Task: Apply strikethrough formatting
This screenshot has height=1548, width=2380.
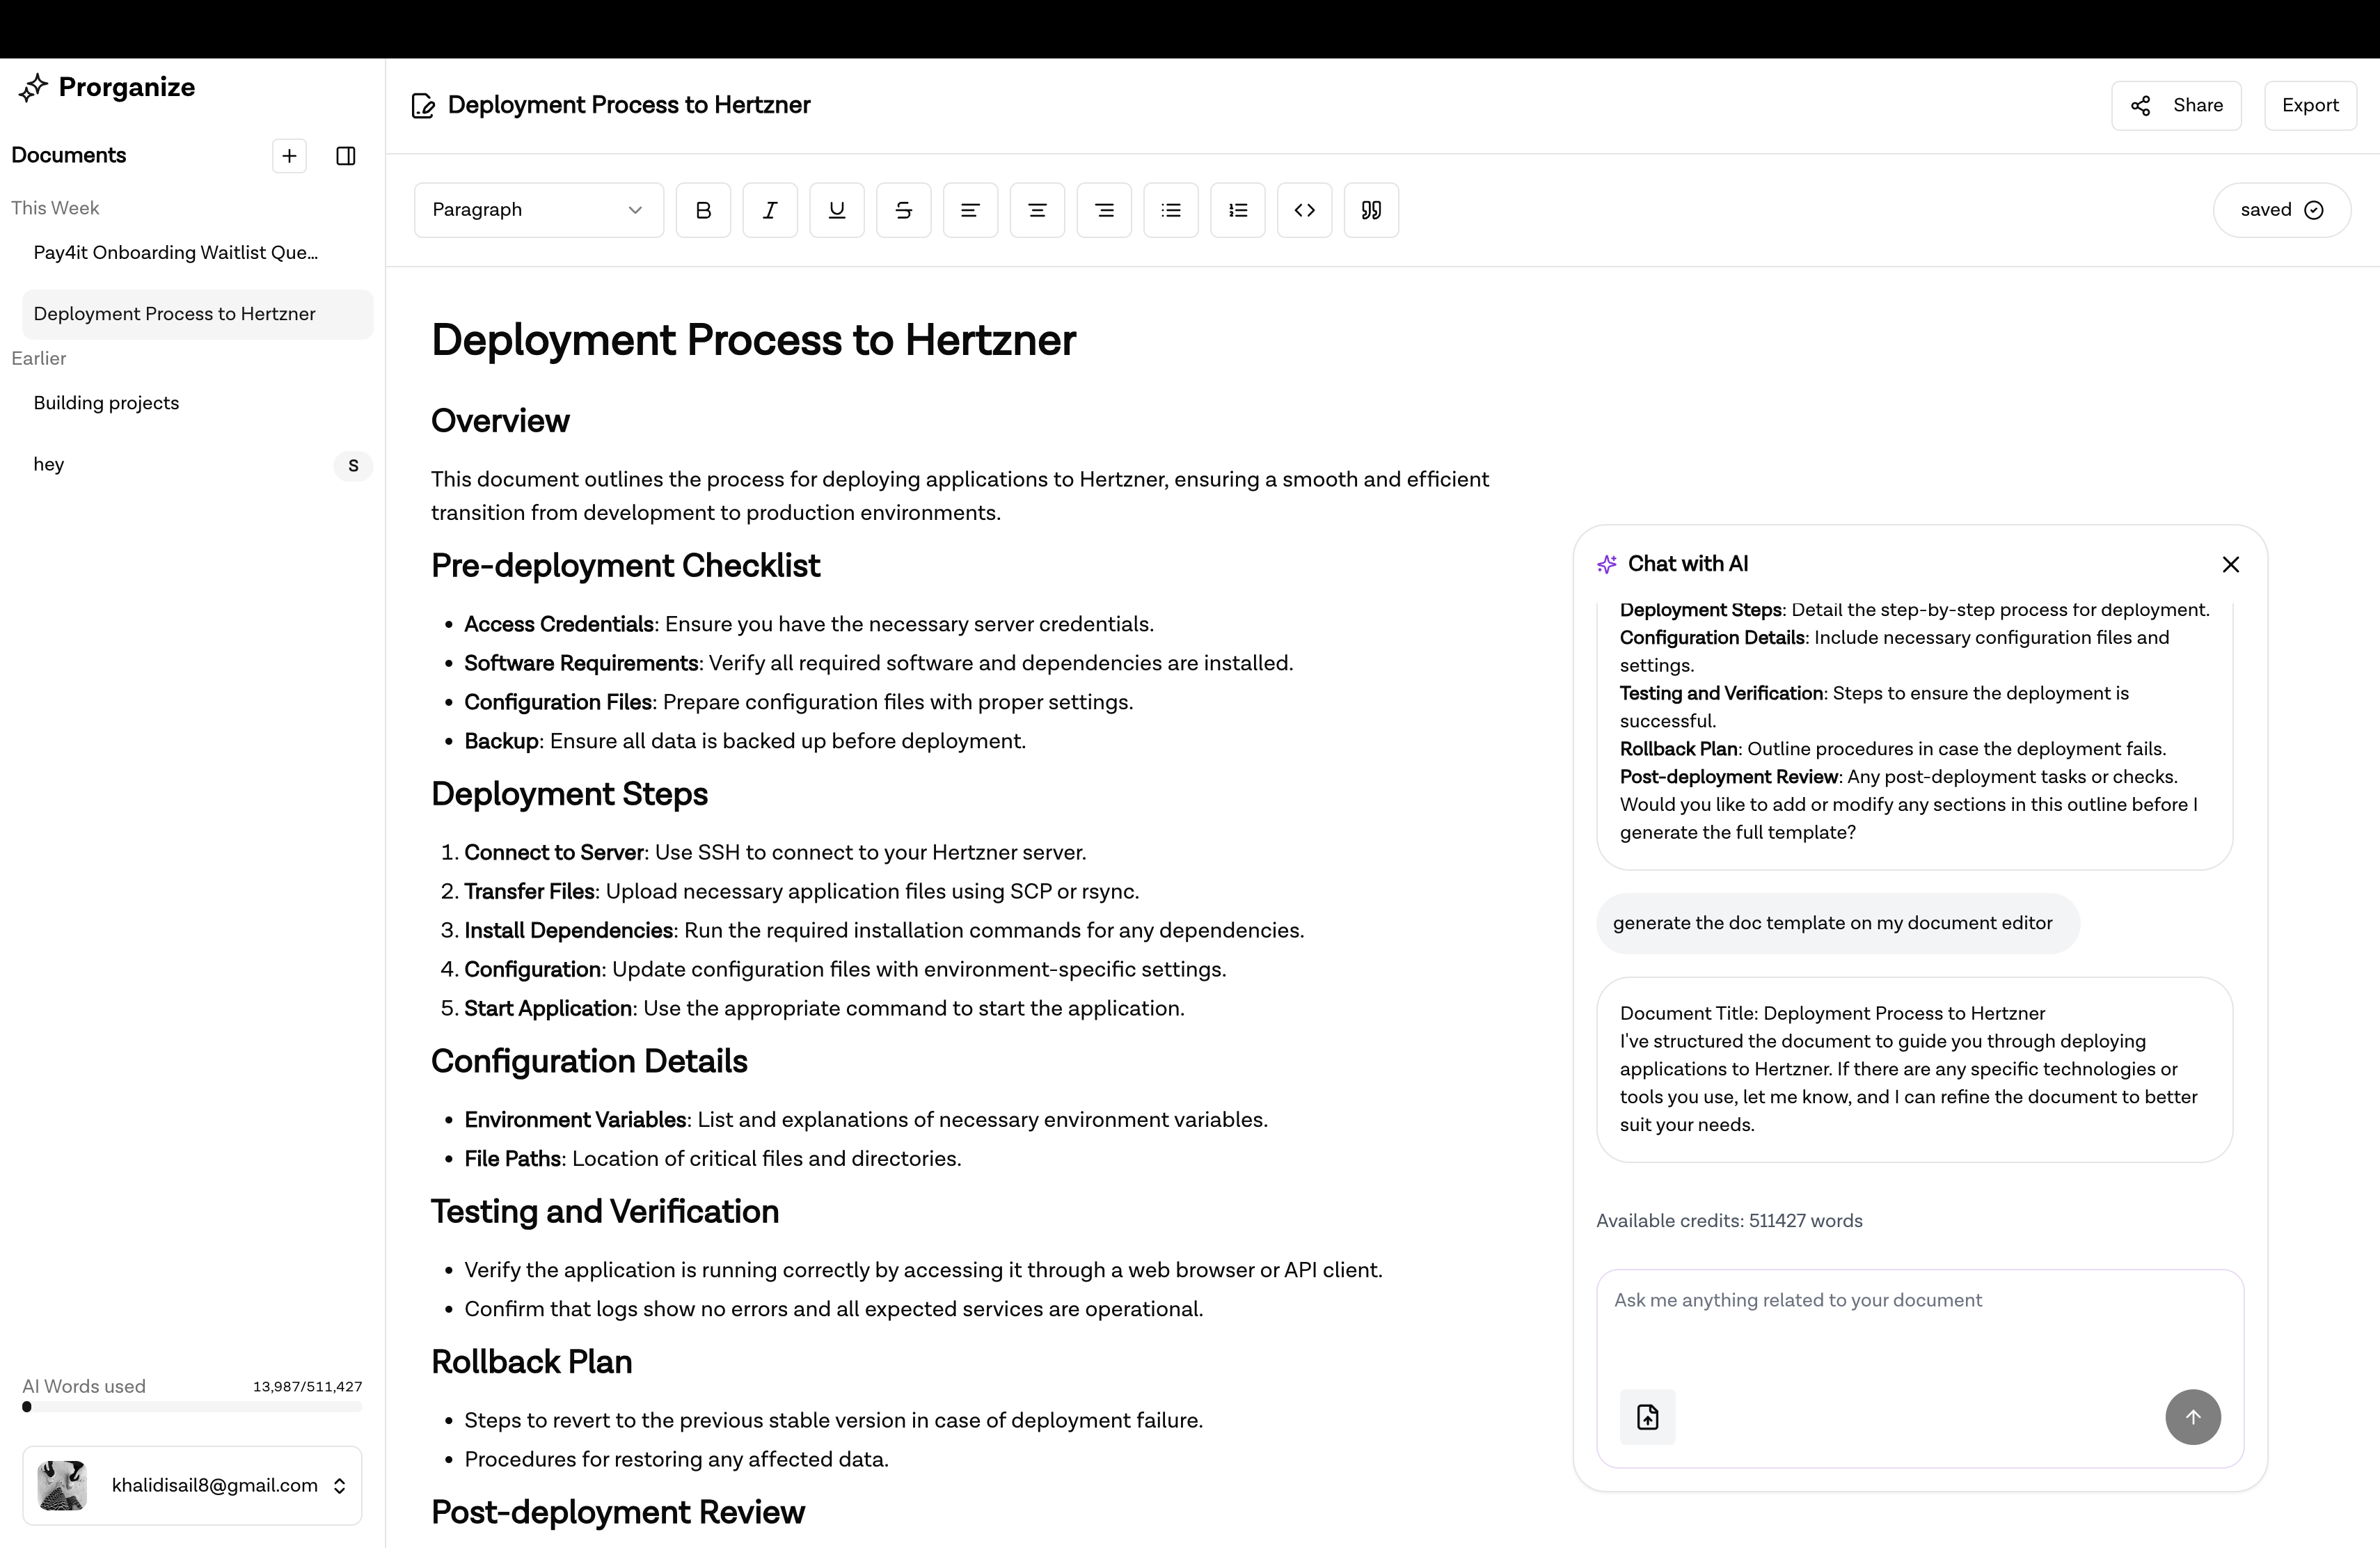Action: coord(903,210)
